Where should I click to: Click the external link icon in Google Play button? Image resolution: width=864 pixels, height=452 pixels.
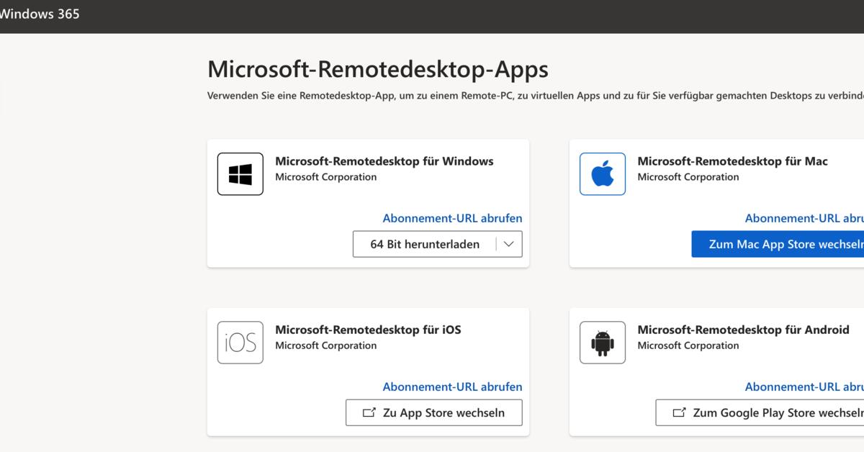[678, 412]
